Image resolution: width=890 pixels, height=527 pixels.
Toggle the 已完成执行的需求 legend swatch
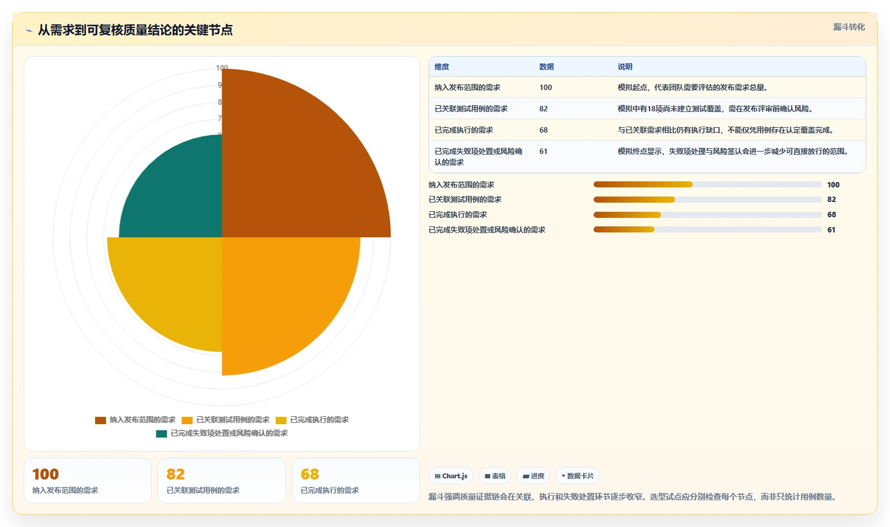pos(281,420)
